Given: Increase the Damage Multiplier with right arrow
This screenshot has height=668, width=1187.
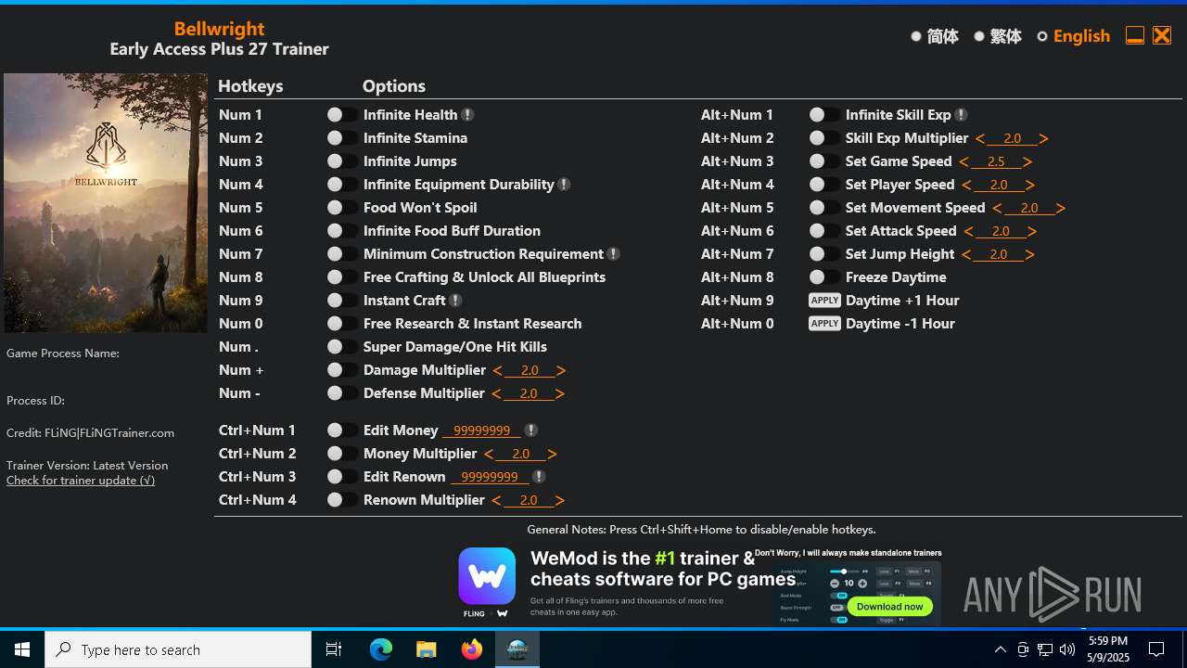Looking at the screenshot, I should point(561,371).
